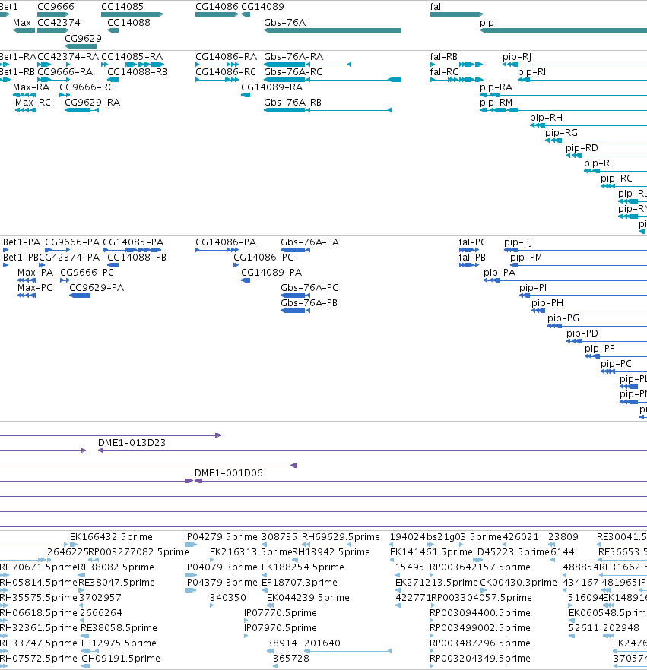Open the fal-RB transcript label
This screenshot has width=647, height=670.
point(444,57)
